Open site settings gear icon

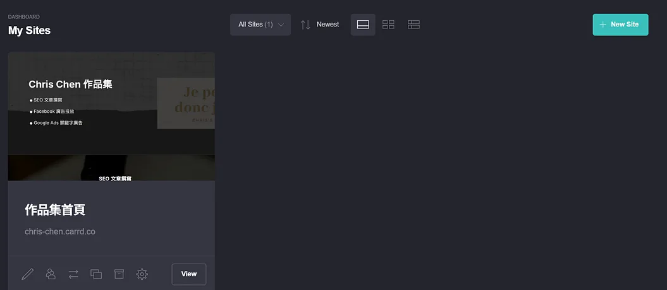tap(142, 274)
